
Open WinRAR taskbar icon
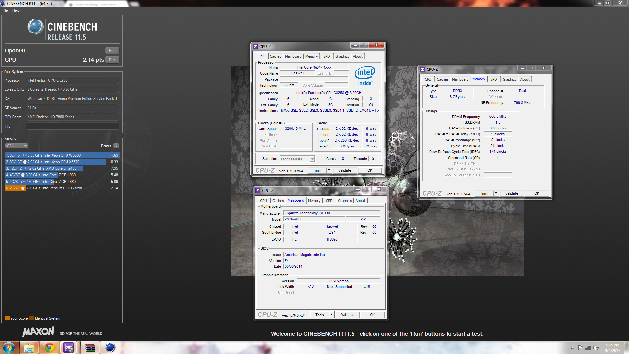90,347
